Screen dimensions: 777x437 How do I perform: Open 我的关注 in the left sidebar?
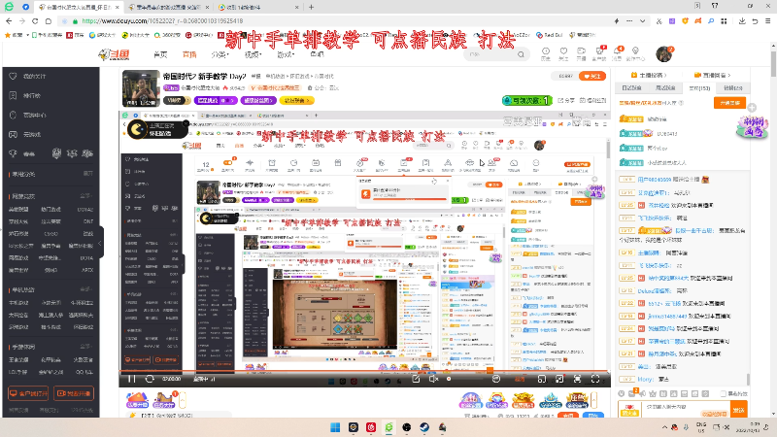click(x=34, y=77)
